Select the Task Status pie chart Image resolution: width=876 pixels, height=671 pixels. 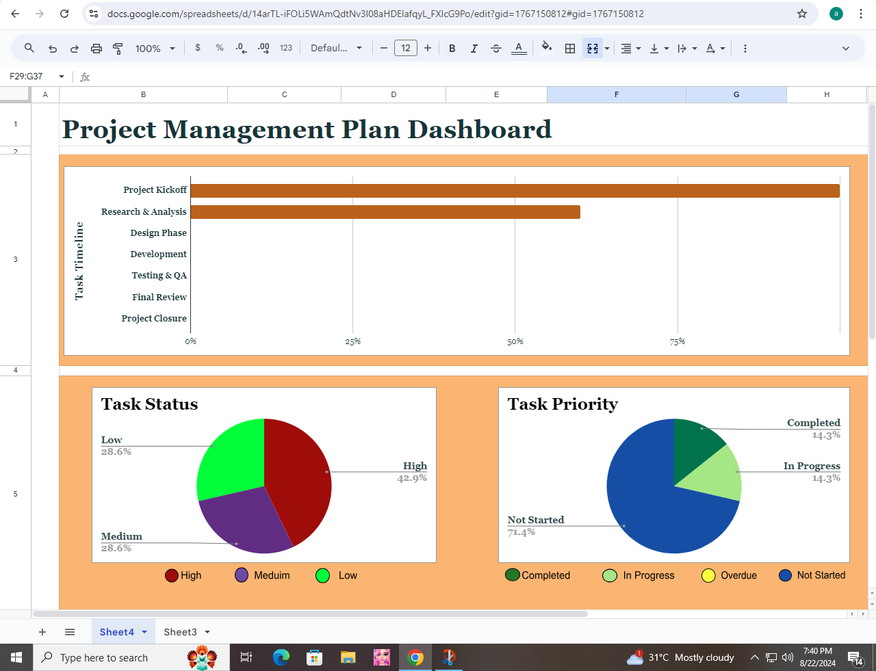tap(264, 486)
